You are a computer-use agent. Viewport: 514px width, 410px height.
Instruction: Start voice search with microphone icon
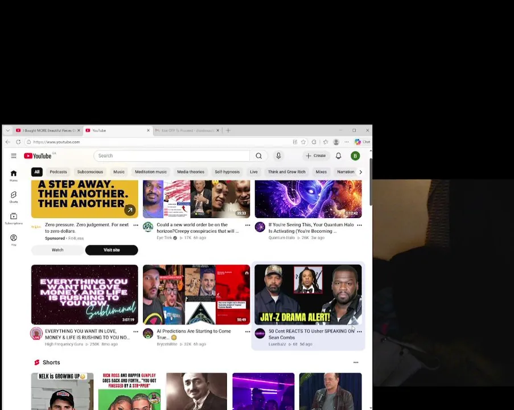(x=278, y=156)
